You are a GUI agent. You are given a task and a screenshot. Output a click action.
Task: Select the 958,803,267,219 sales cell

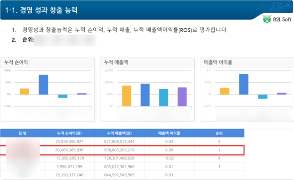click(120, 150)
